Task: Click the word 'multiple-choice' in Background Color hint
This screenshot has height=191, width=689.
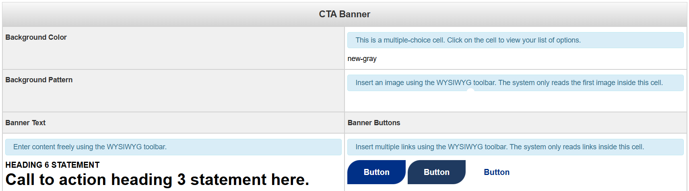Action: pyautogui.click(x=407, y=40)
